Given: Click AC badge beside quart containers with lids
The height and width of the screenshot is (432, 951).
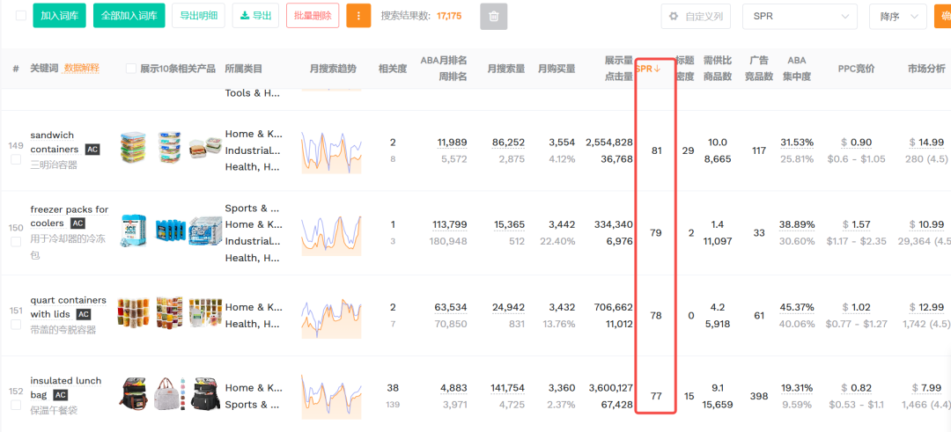Looking at the screenshot, I should [84, 314].
